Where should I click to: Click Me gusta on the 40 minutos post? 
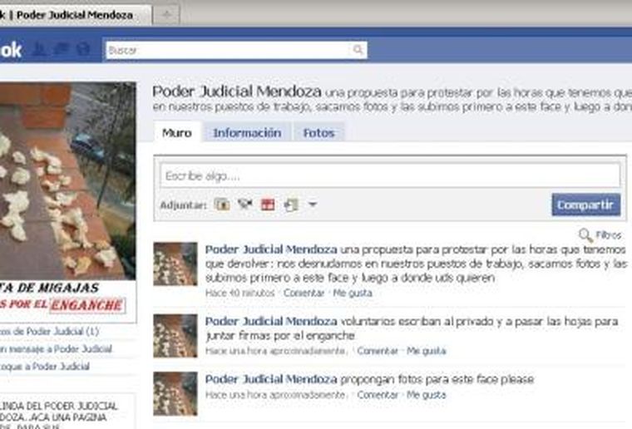tap(353, 293)
